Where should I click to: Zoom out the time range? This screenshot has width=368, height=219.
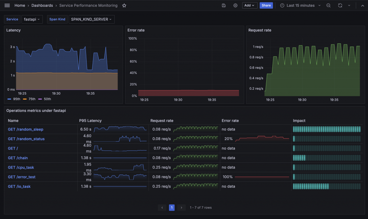click(328, 5)
